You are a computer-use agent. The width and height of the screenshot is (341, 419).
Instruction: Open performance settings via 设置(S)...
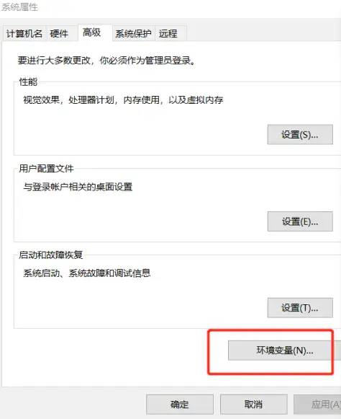300,134
